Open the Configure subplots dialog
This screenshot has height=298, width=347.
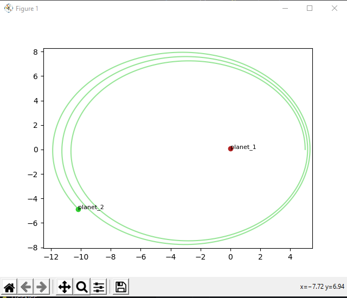click(99, 287)
